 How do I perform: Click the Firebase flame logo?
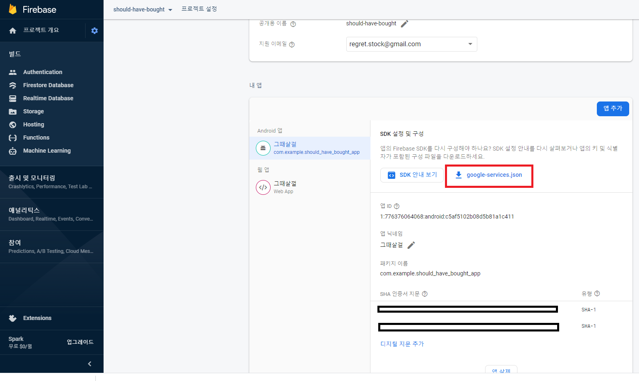pos(13,9)
